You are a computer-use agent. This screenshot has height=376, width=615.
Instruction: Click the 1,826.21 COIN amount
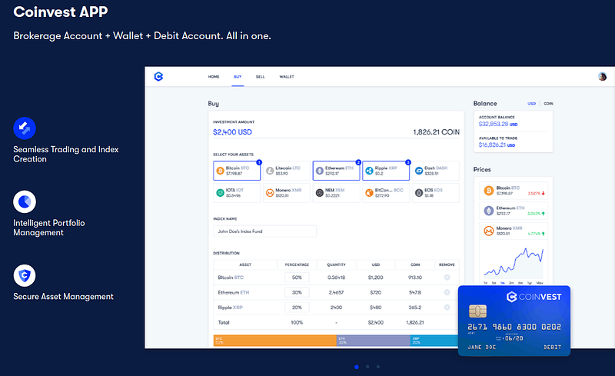tap(436, 132)
